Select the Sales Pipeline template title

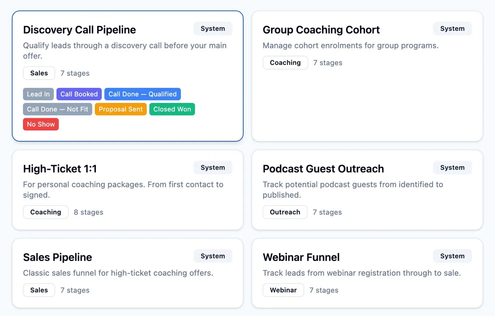[x=57, y=257]
